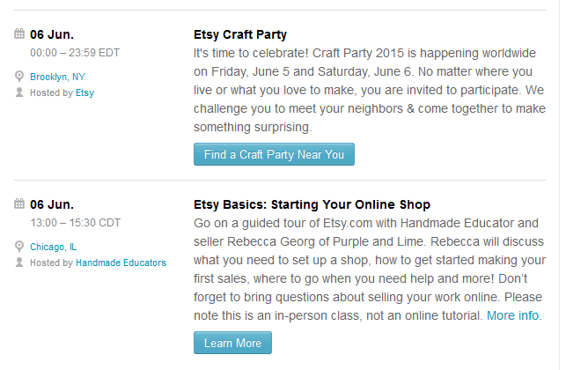This screenshot has height=370, width=566.
Task: Visit the Handmade Educators host link
Action: coord(121,262)
